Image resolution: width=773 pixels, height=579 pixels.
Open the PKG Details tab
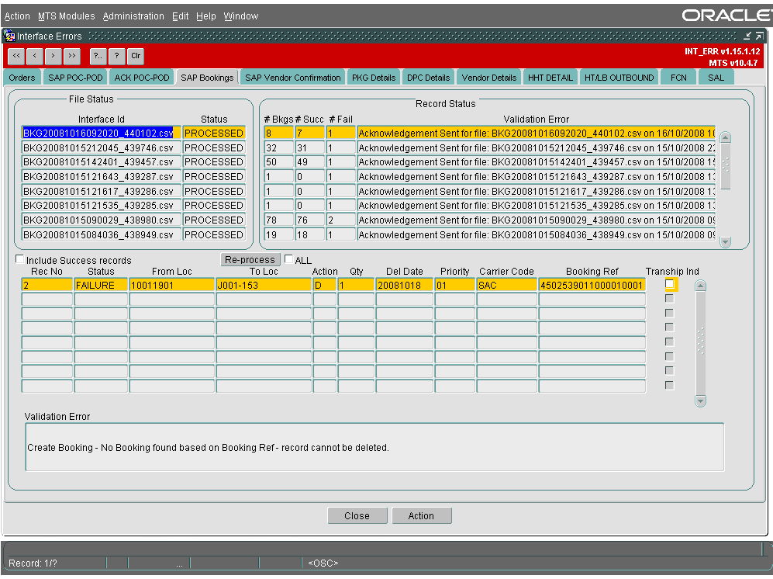374,78
